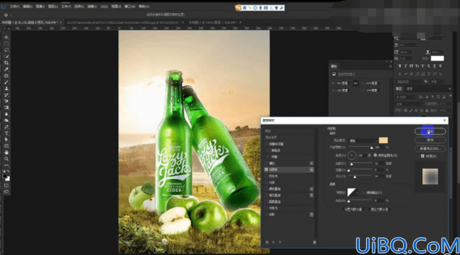The image size is (460, 255).
Task: Apply Strikethrough style in Character panel
Action: coord(440,66)
